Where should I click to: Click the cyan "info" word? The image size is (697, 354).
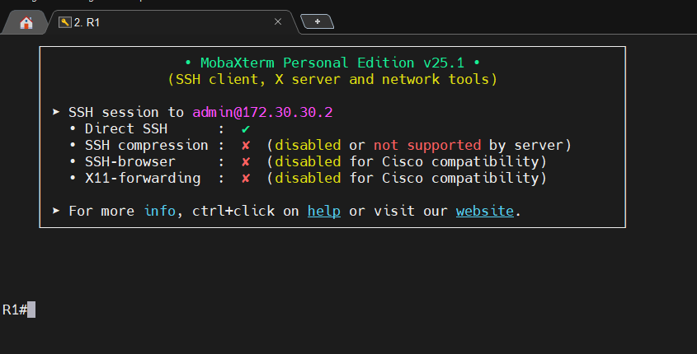(x=160, y=211)
